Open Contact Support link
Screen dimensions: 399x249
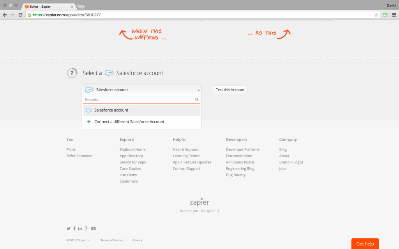click(187, 168)
